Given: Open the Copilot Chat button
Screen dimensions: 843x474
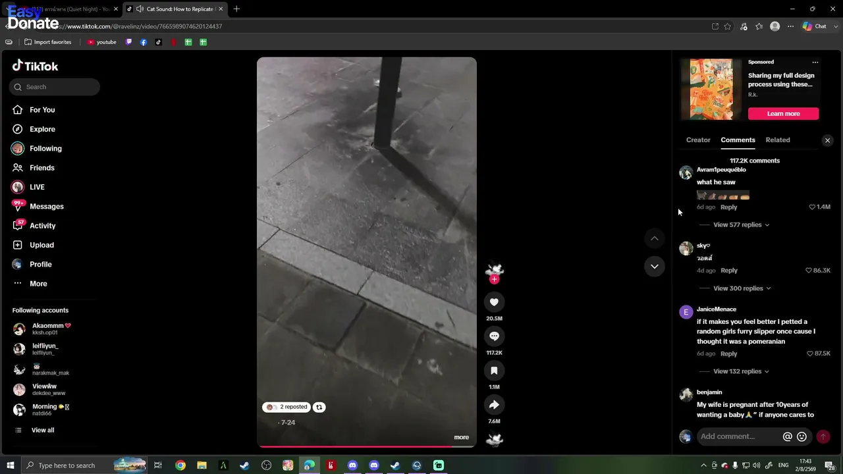Looking at the screenshot, I should pos(814,26).
